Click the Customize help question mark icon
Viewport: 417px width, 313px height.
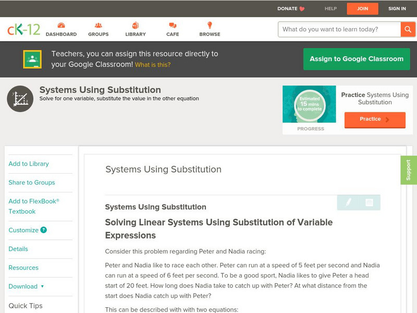(x=44, y=230)
